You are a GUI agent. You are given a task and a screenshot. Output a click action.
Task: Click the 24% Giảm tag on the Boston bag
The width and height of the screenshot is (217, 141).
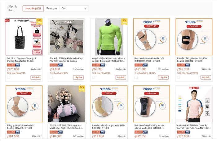[x=82, y=88]
